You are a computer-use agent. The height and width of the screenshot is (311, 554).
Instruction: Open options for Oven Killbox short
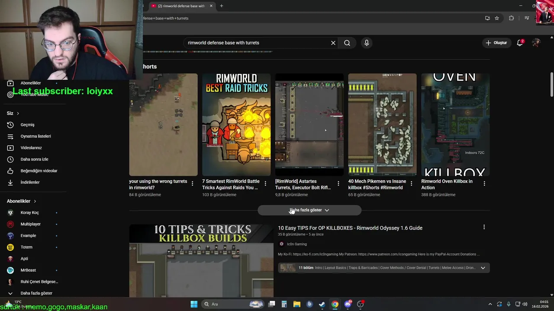484,184
